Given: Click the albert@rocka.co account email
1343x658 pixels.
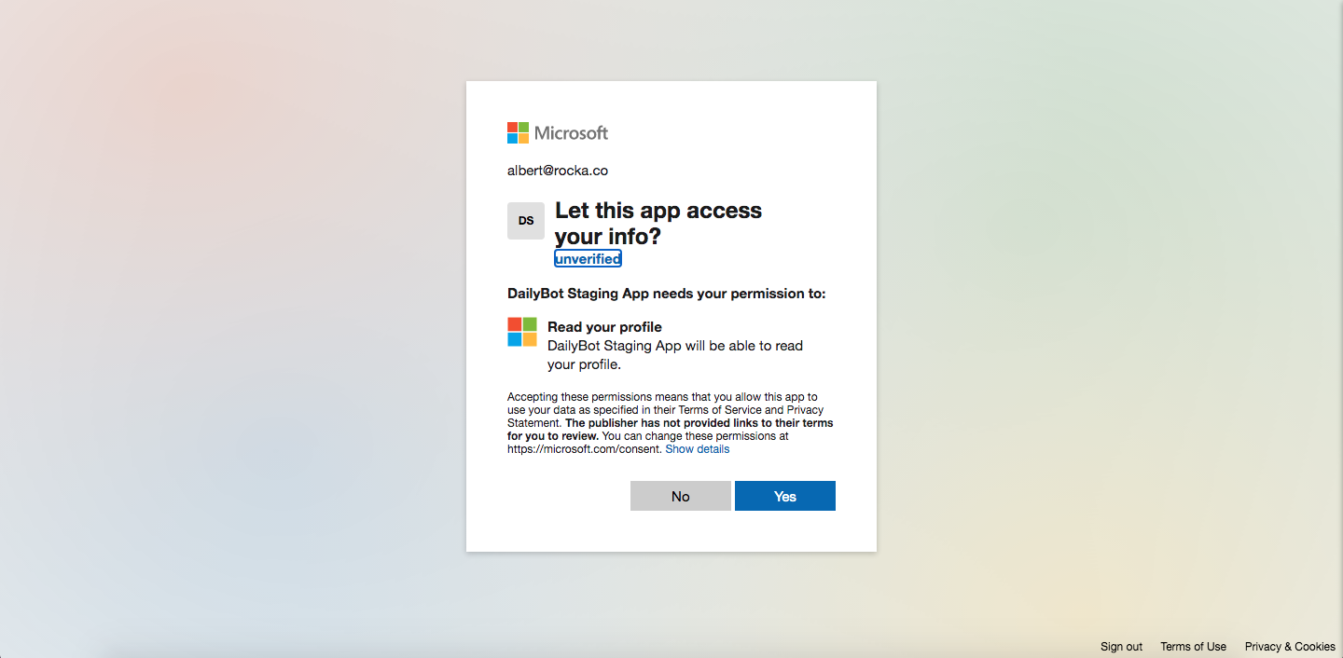Looking at the screenshot, I should click(558, 171).
